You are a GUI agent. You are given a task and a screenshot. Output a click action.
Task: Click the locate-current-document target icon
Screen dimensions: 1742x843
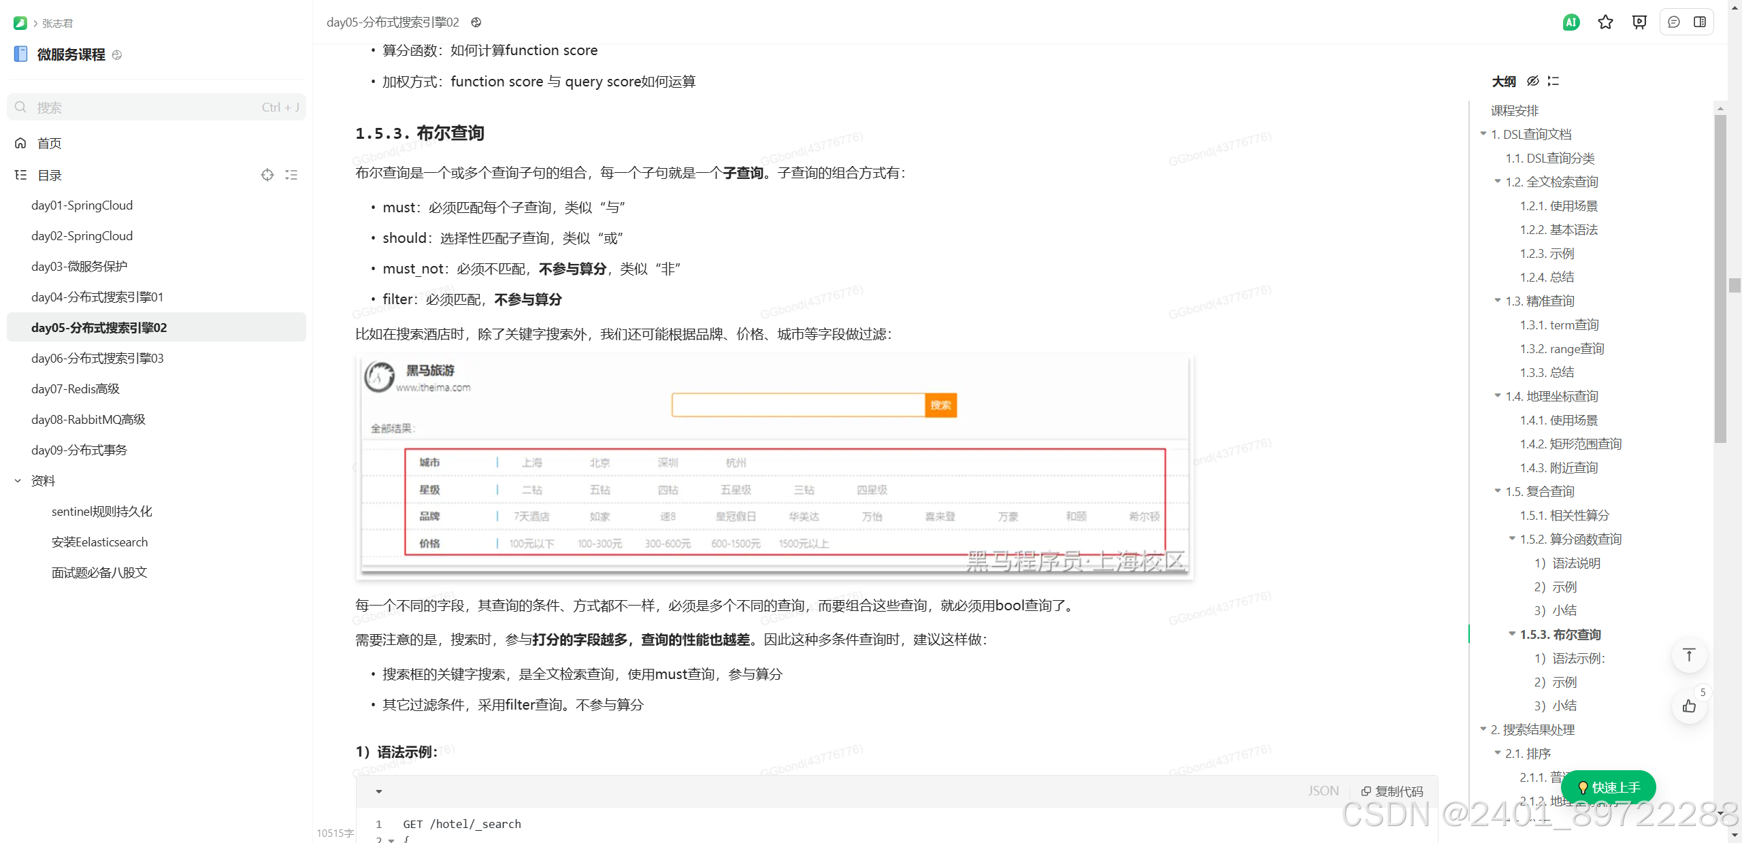pyautogui.click(x=267, y=175)
